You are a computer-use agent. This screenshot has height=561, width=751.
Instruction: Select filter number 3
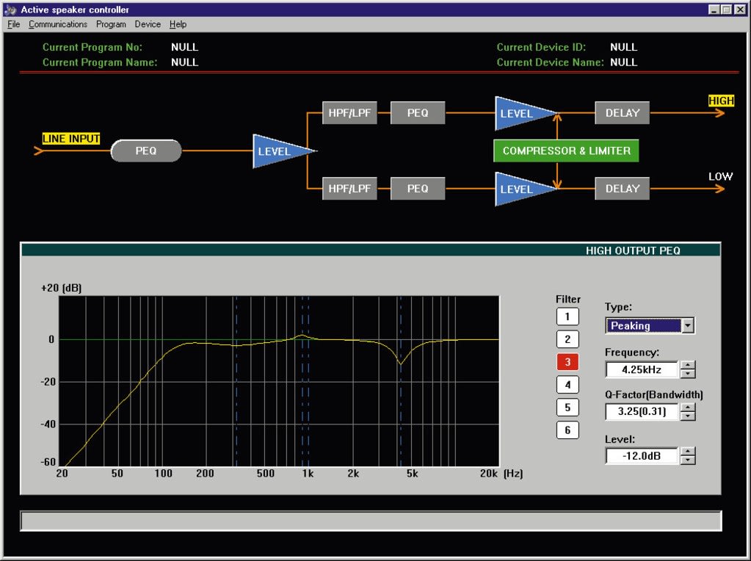pos(567,362)
